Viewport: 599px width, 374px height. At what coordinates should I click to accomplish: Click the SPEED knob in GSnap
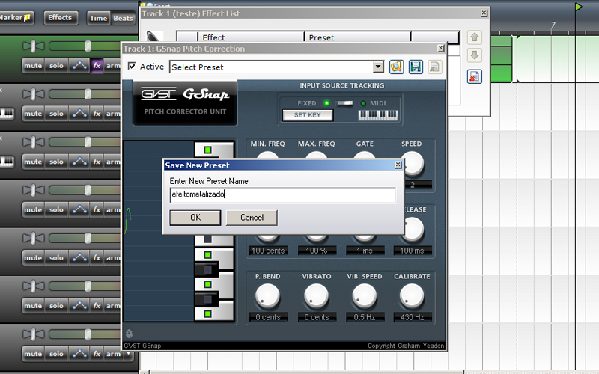pos(413,164)
